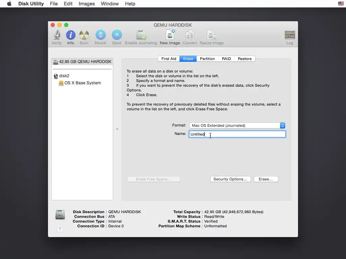346x259 pixels.
Task: Click the Resize Image toolbar icon
Action: pos(212,35)
